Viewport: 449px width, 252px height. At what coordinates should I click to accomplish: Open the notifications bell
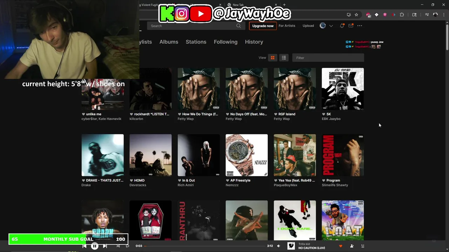pos(342,26)
